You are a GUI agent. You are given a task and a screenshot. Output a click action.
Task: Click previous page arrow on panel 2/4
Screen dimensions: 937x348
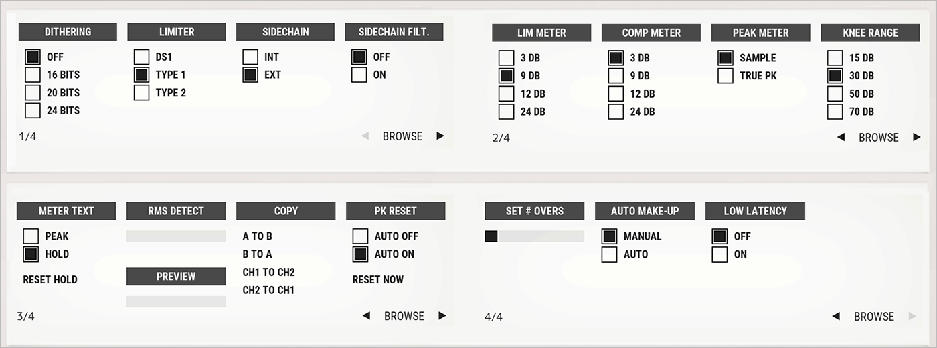click(841, 138)
